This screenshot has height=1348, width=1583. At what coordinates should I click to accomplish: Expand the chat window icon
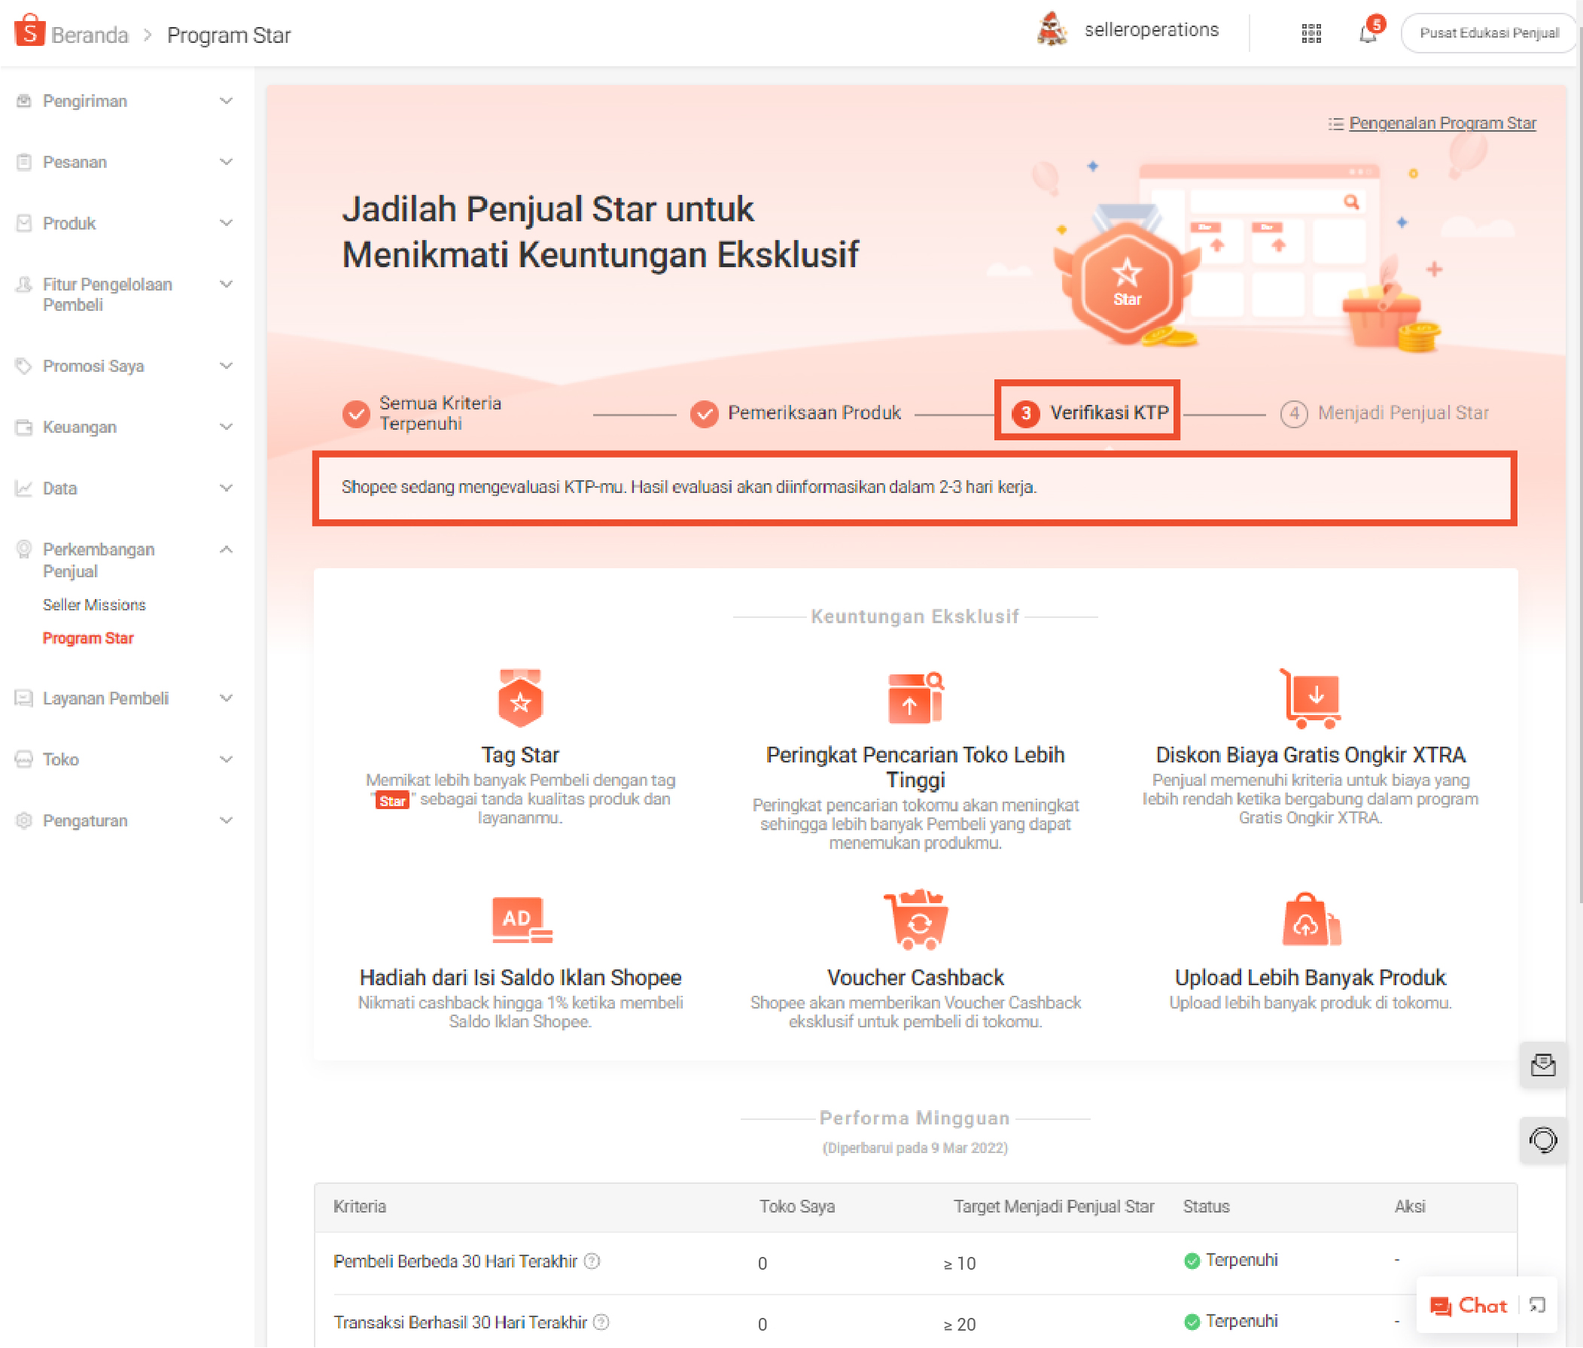click(x=1538, y=1305)
